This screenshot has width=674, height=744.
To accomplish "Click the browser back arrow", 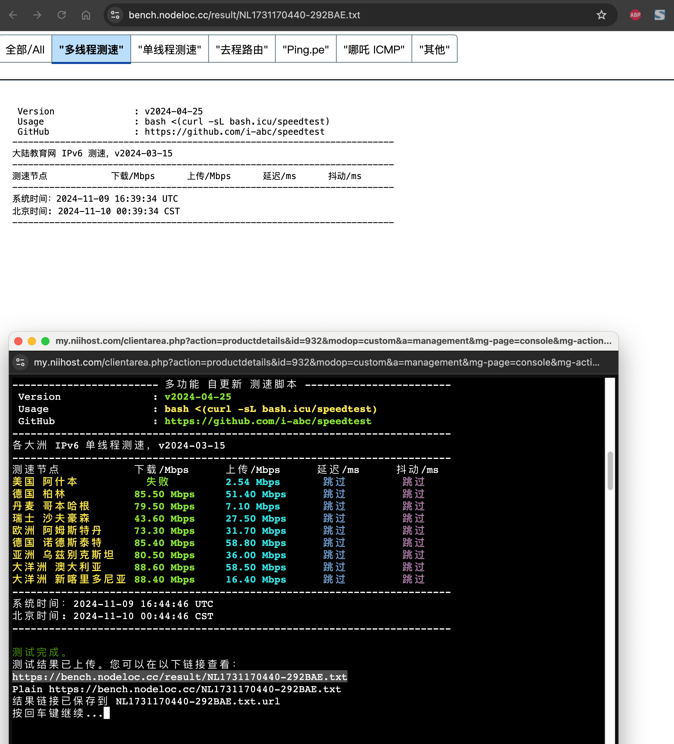I will 13,15.
